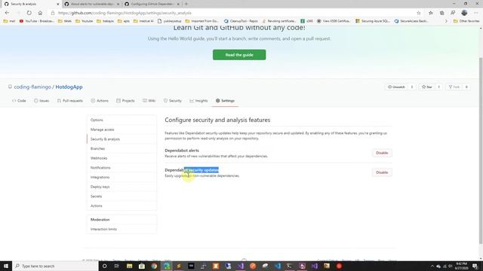Select Options in settings sidebar
The width and height of the screenshot is (483, 271).
[122, 120]
